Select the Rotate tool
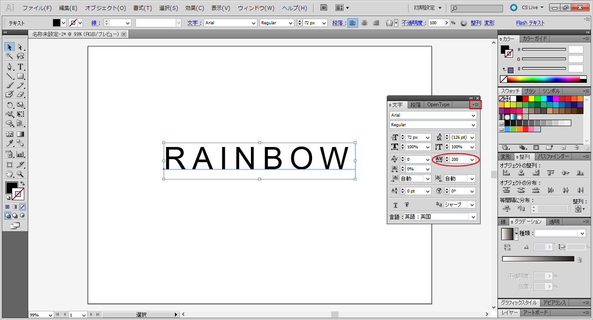 [10, 105]
